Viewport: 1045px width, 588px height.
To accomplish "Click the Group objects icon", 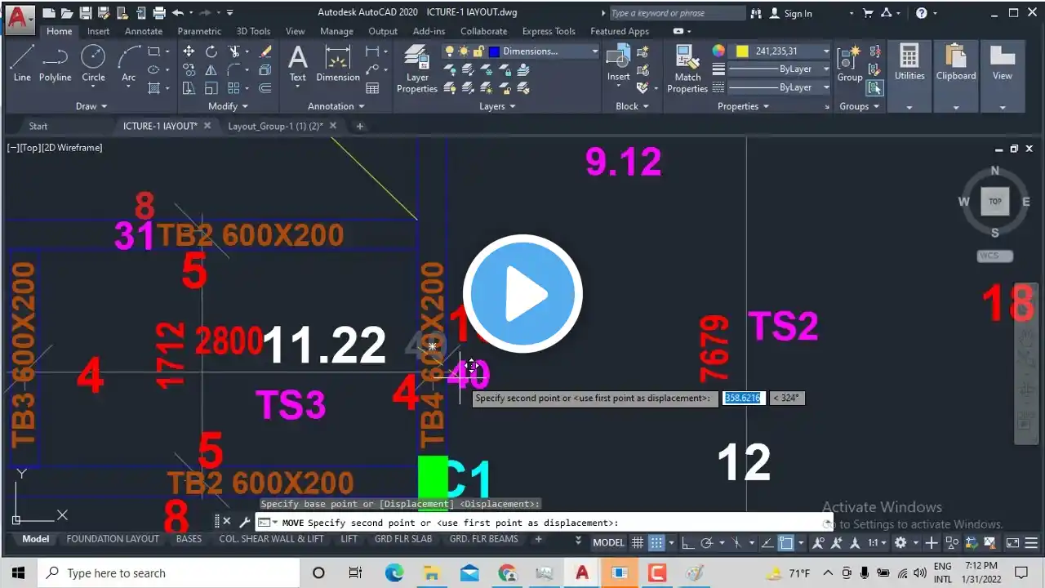I will tap(850, 63).
